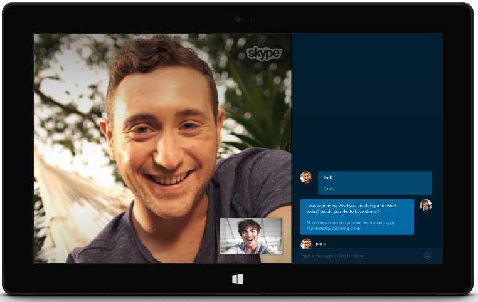Focus the 'Type a message in English here' field
Viewport: 478px width, 302px height.
pos(368,256)
